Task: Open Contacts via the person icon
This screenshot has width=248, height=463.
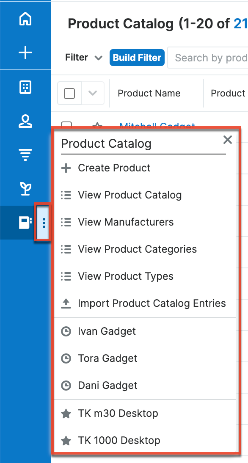Action: tap(25, 122)
